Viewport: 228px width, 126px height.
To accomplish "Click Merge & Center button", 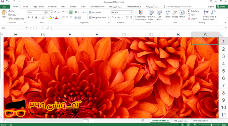I will (x=98, y=18).
